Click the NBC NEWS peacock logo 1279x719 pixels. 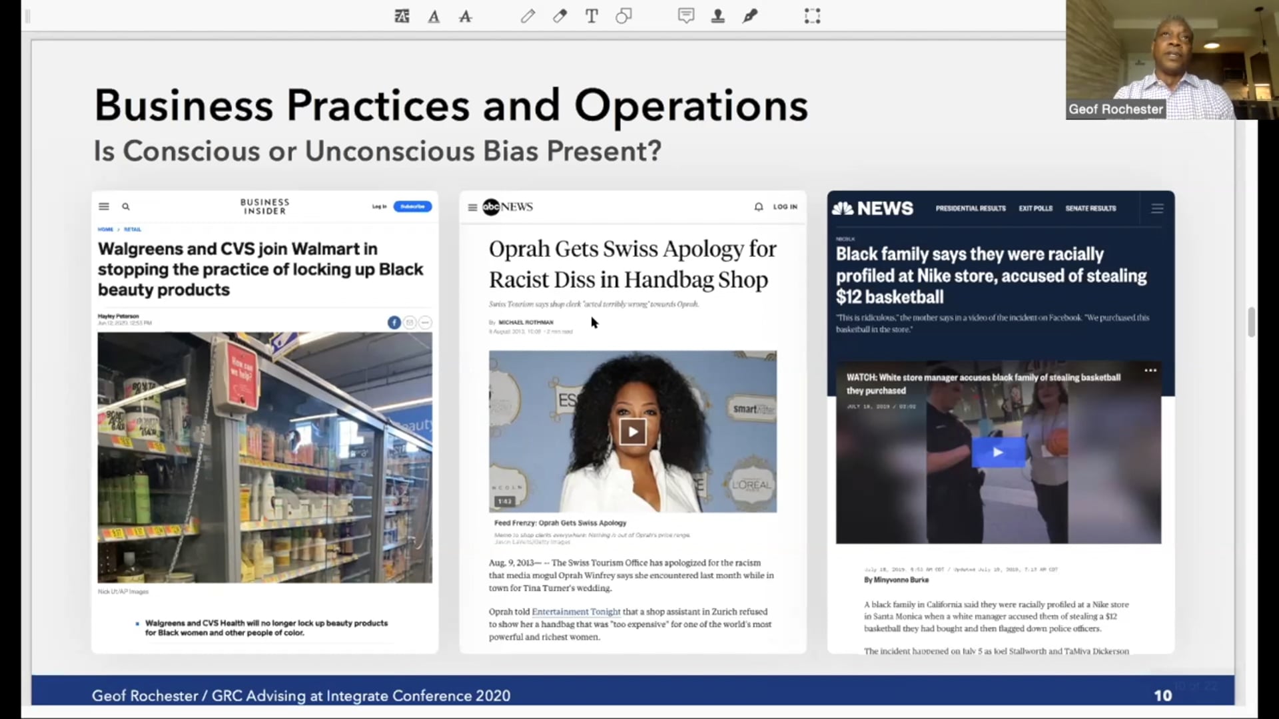tap(873, 208)
